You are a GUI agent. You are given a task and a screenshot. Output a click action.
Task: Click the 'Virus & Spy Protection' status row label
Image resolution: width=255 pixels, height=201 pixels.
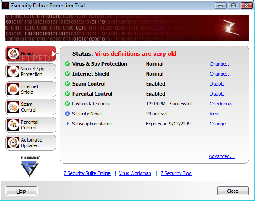(100, 64)
